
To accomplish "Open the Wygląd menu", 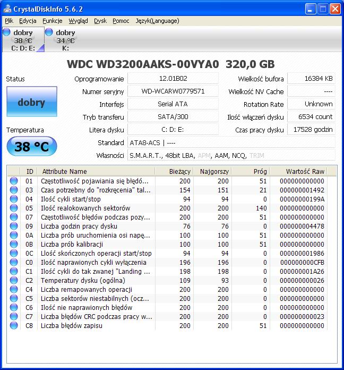I will click(78, 21).
